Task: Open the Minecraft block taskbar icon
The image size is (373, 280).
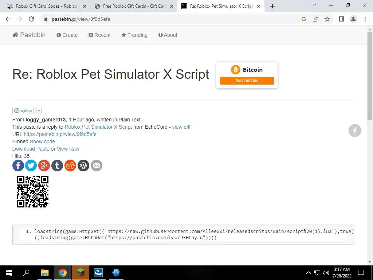Action: click(x=81, y=273)
